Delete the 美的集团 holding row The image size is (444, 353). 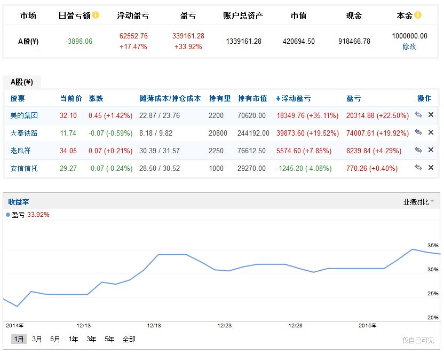pos(431,115)
